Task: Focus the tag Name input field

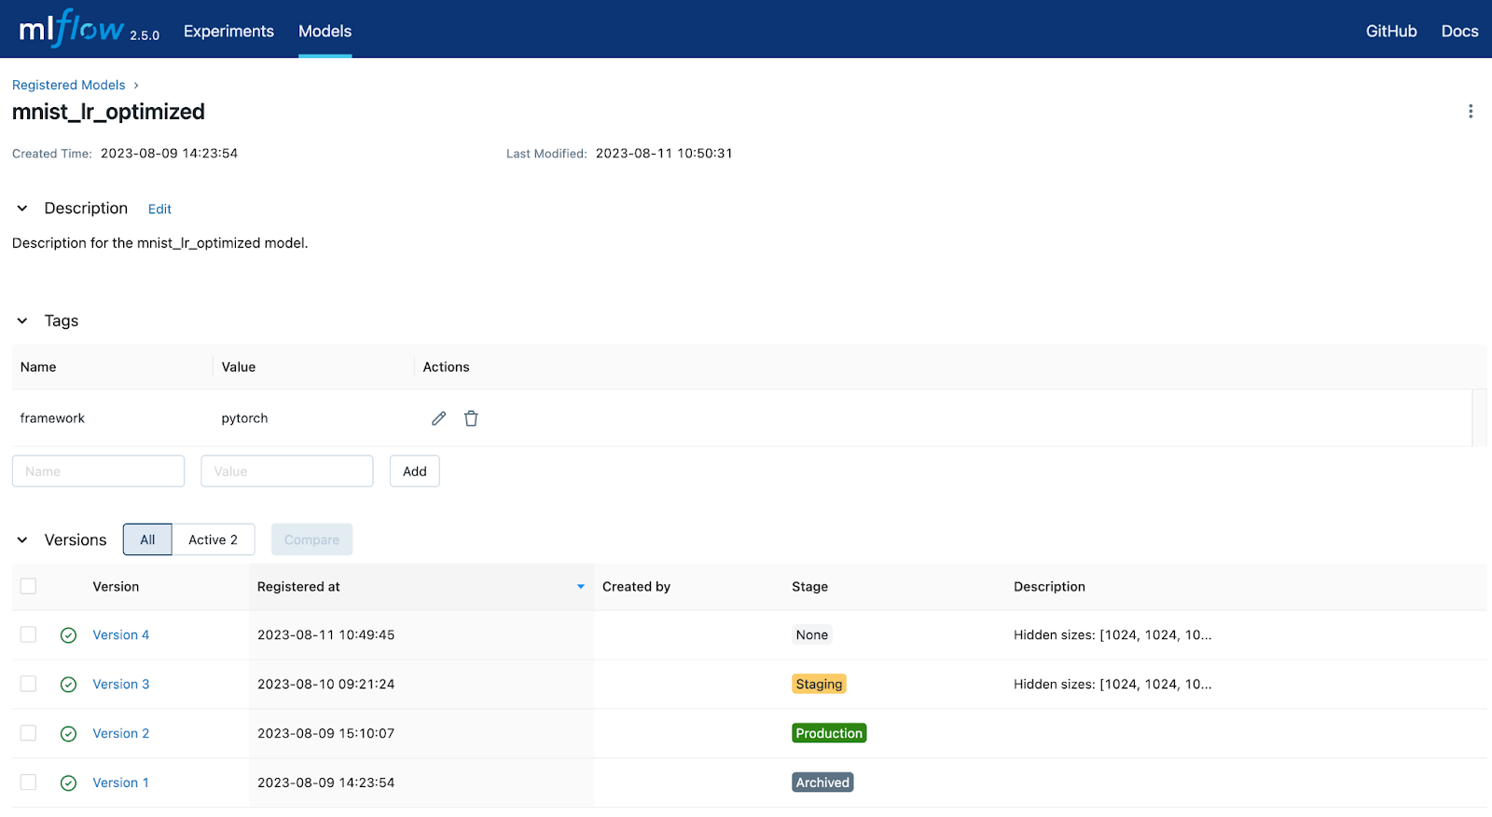Action: coord(98,471)
